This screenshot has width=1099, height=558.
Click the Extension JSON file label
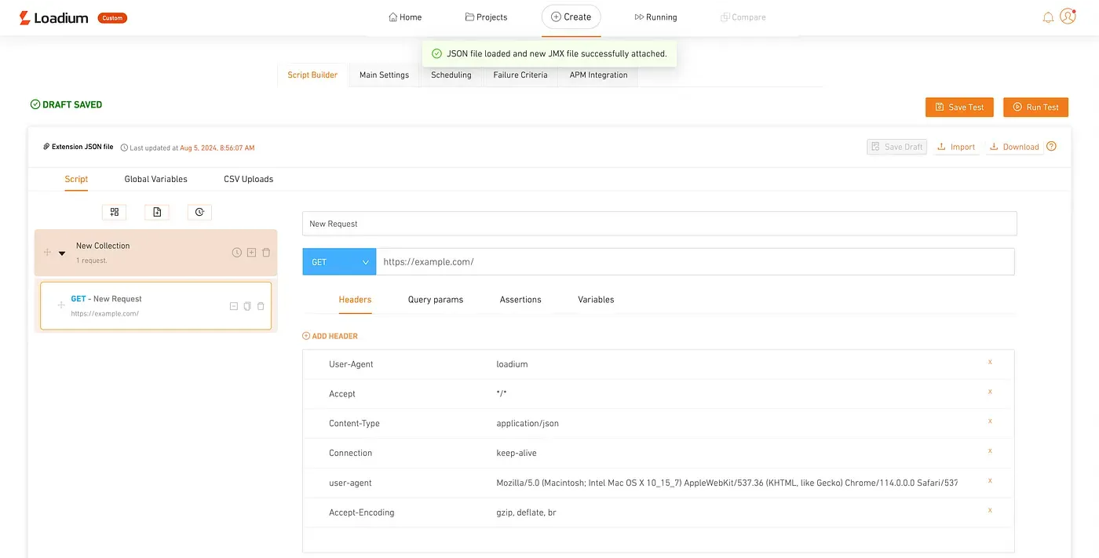coord(78,147)
